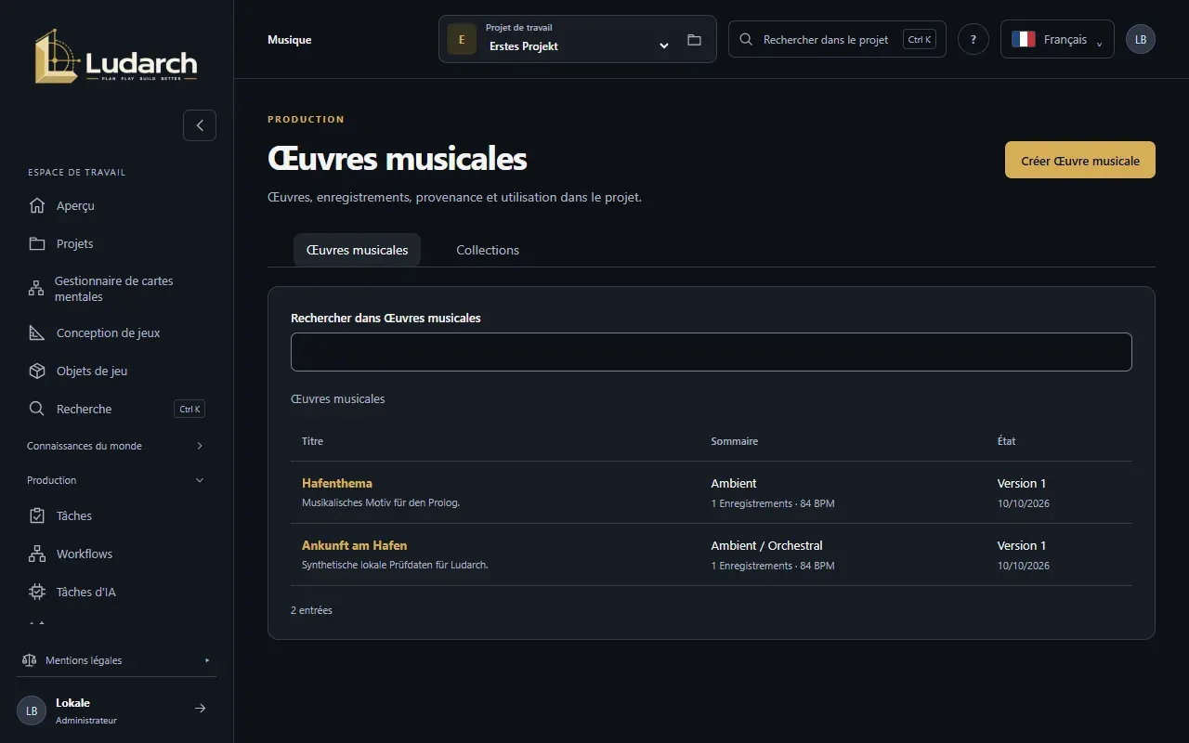Click Musikalisches Motiv für den Prolog text
This screenshot has width=1189, height=743.
coord(381,503)
